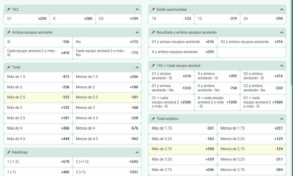Image resolution: width=293 pixels, height=176 pixels.
Task: Pick Más de 3.25 asiático +159
Action: 183,159
